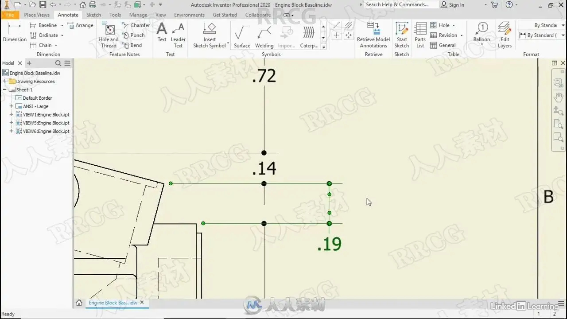Insert a Parts List table

(420, 35)
